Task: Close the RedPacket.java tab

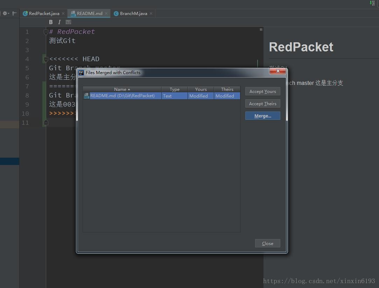Action: point(63,14)
